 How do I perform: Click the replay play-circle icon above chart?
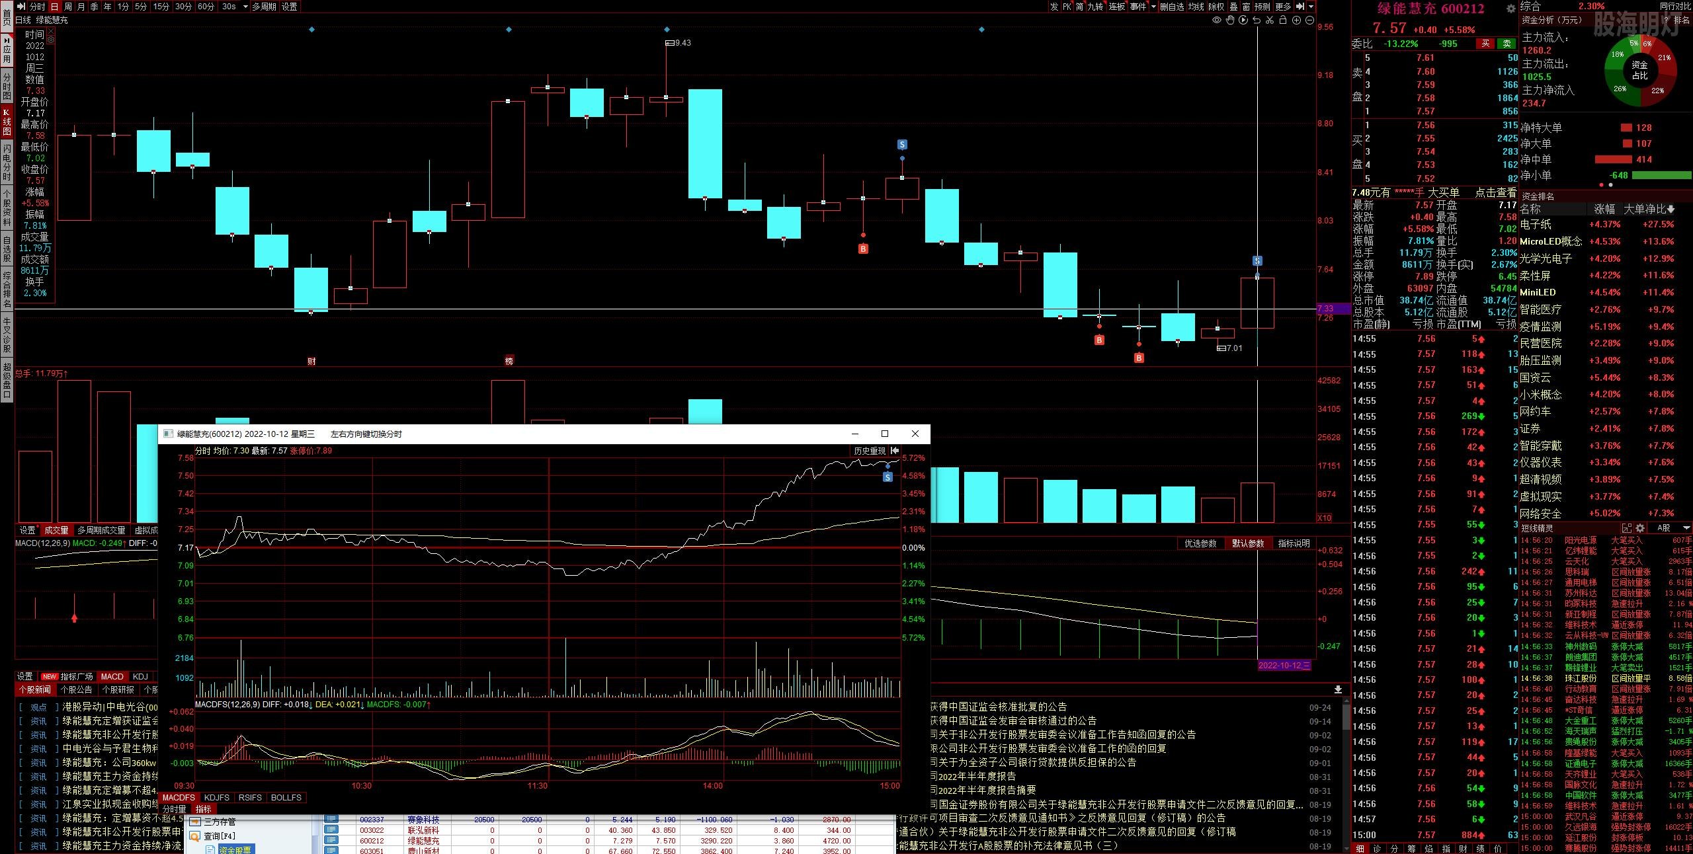(1243, 20)
